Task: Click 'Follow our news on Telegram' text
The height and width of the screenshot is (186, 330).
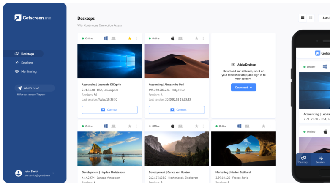Action: (31, 94)
